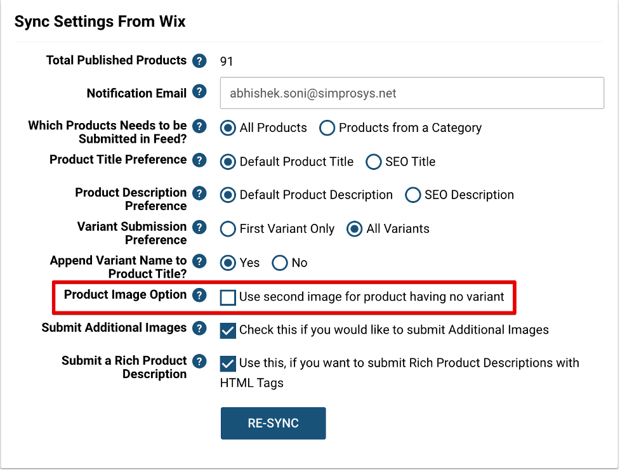Select Products from a Category option
The height and width of the screenshot is (470, 620).
[327, 128]
